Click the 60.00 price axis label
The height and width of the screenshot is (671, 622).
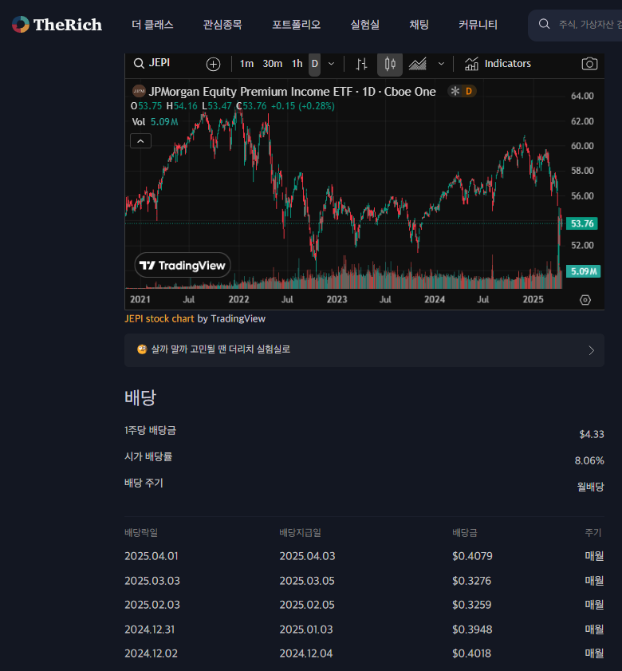coord(582,146)
